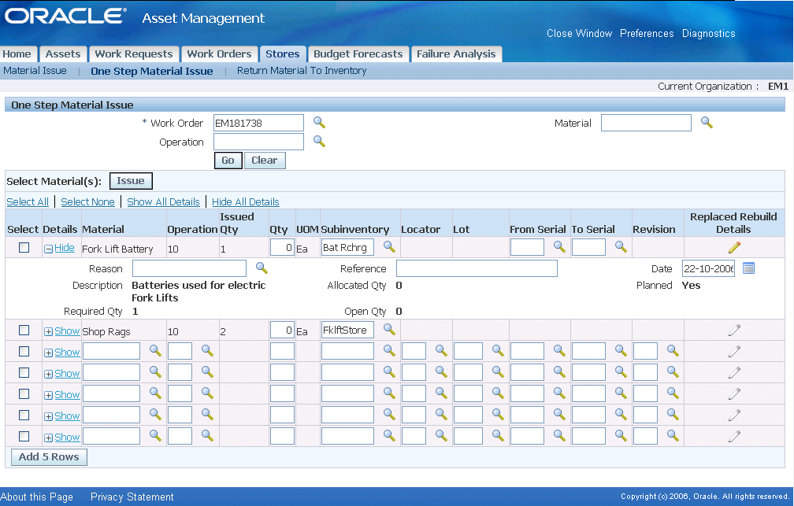Open Work Order search magnifier
The image size is (794, 506).
pos(319,123)
